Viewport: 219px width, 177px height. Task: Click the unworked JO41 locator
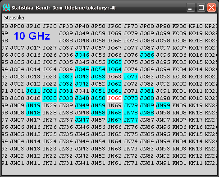point(82,91)
